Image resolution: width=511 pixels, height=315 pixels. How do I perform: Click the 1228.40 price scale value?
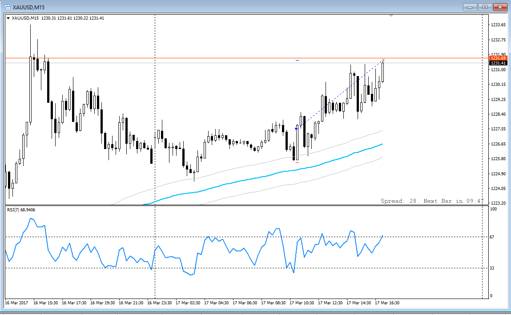(498, 114)
